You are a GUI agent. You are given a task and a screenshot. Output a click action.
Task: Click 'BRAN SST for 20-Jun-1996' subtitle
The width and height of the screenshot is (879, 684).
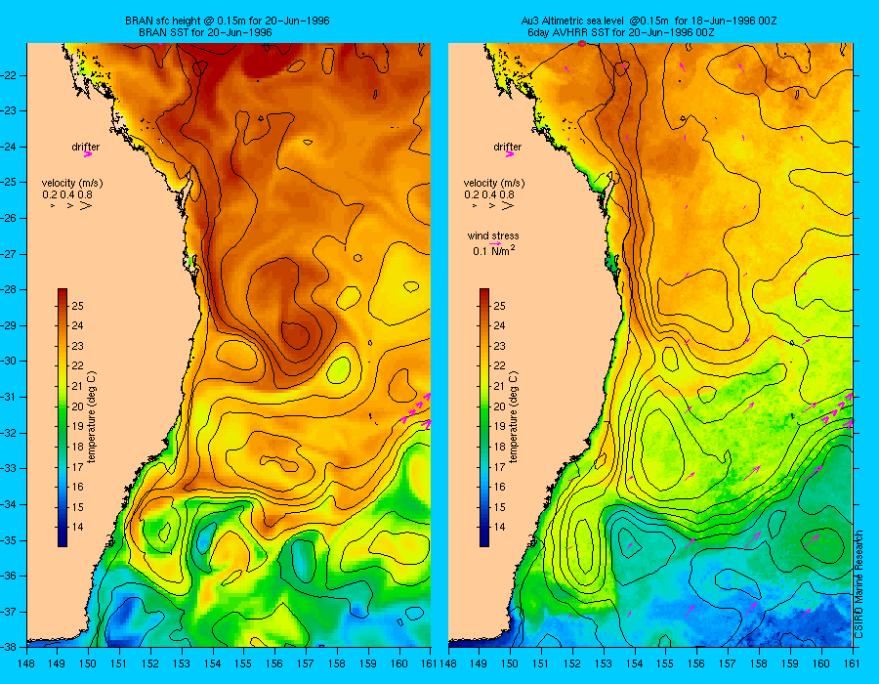point(205,32)
